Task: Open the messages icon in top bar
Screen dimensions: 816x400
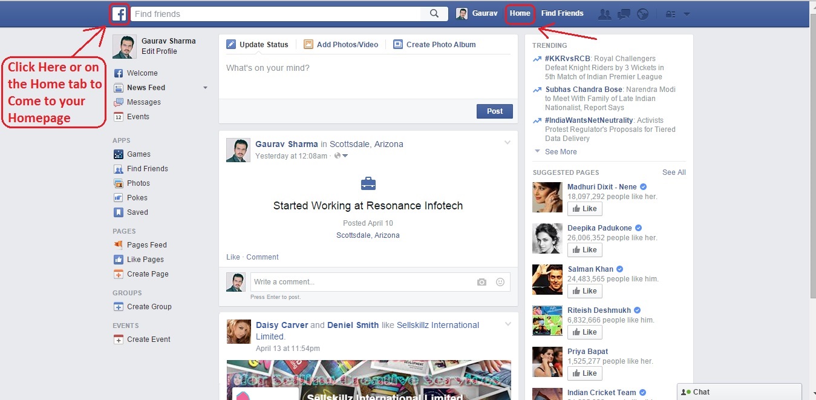Action: (624, 15)
